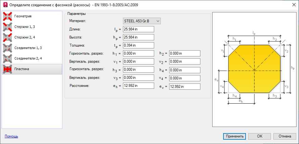
Task: Click the Применить button
Action: tap(234, 136)
